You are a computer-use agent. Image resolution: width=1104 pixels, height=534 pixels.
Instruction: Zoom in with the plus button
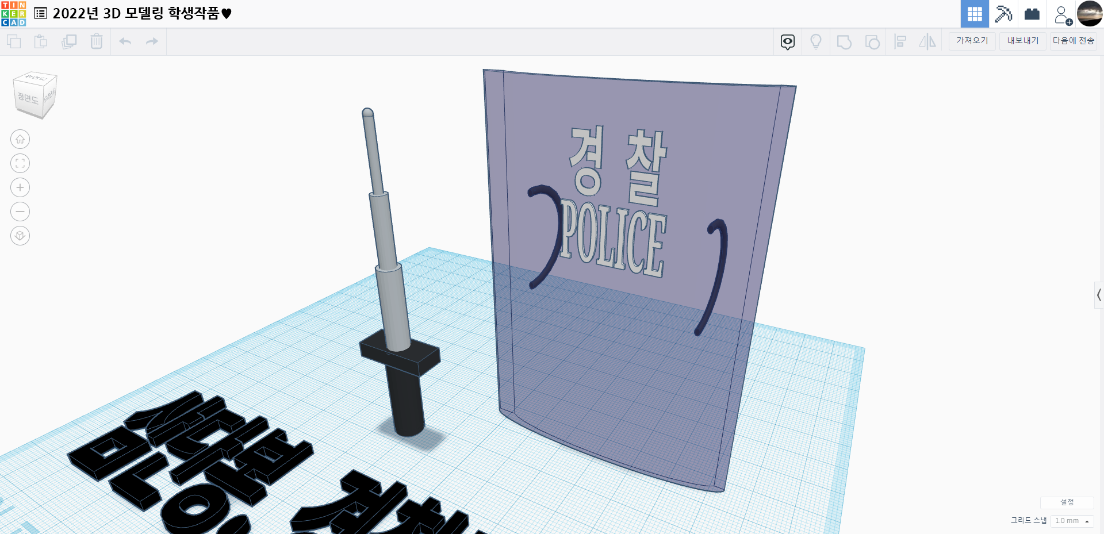[20, 187]
